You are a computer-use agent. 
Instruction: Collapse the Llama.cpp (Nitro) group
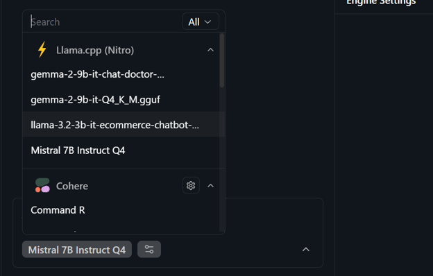click(x=210, y=50)
